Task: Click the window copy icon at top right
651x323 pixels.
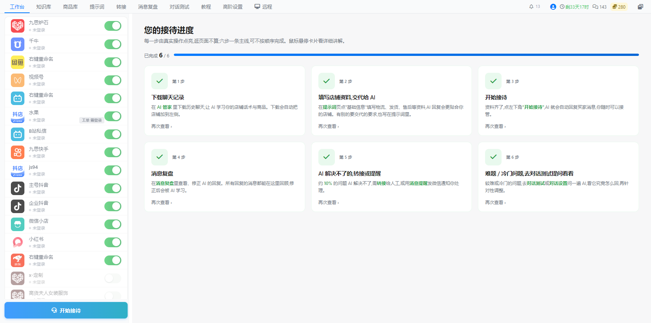Action: [640, 7]
